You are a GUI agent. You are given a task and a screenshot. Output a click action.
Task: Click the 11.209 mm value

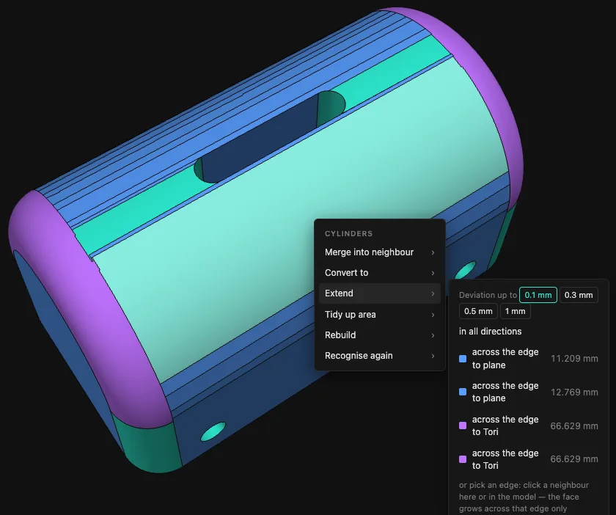(574, 359)
